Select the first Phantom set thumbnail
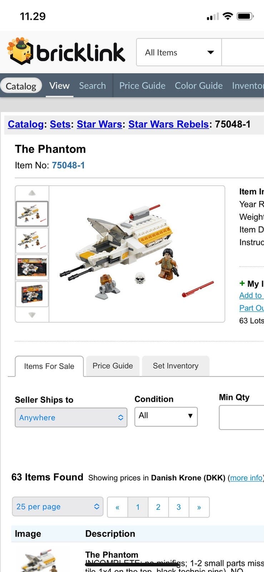The image size is (264, 572). [32, 214]
